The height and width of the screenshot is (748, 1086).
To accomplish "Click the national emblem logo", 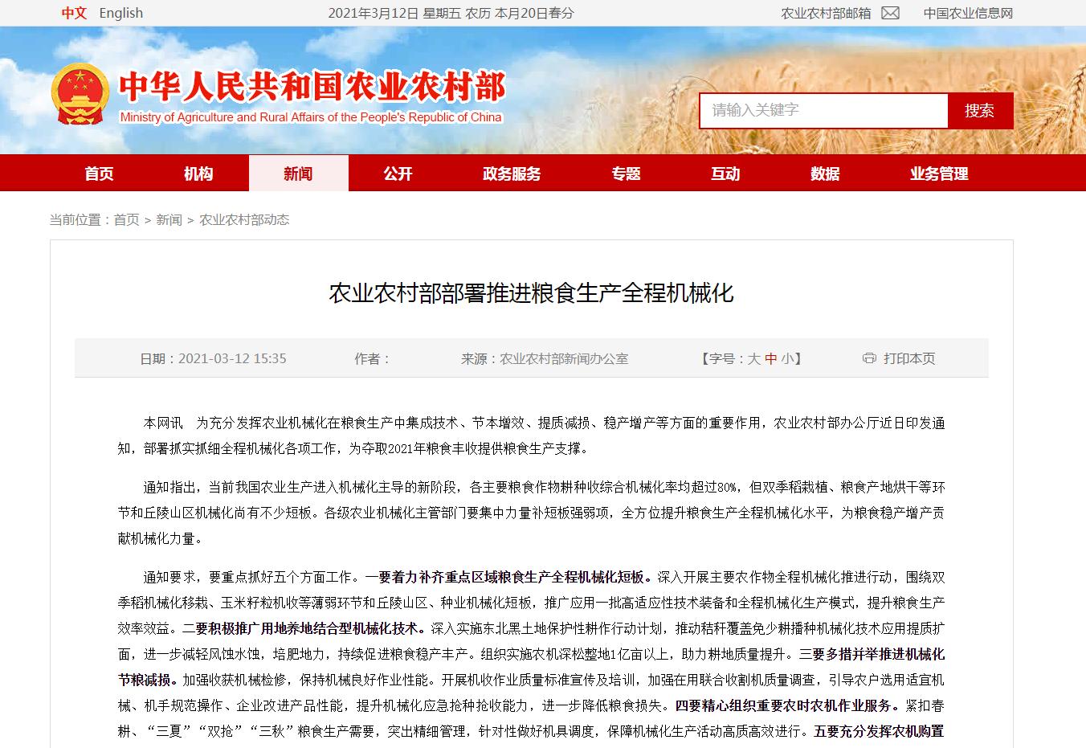I will point(80,95).
